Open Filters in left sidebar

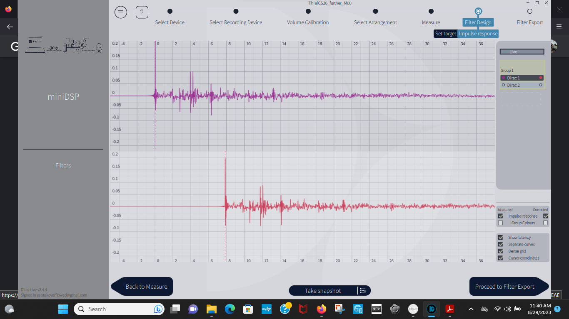(63, 165)
